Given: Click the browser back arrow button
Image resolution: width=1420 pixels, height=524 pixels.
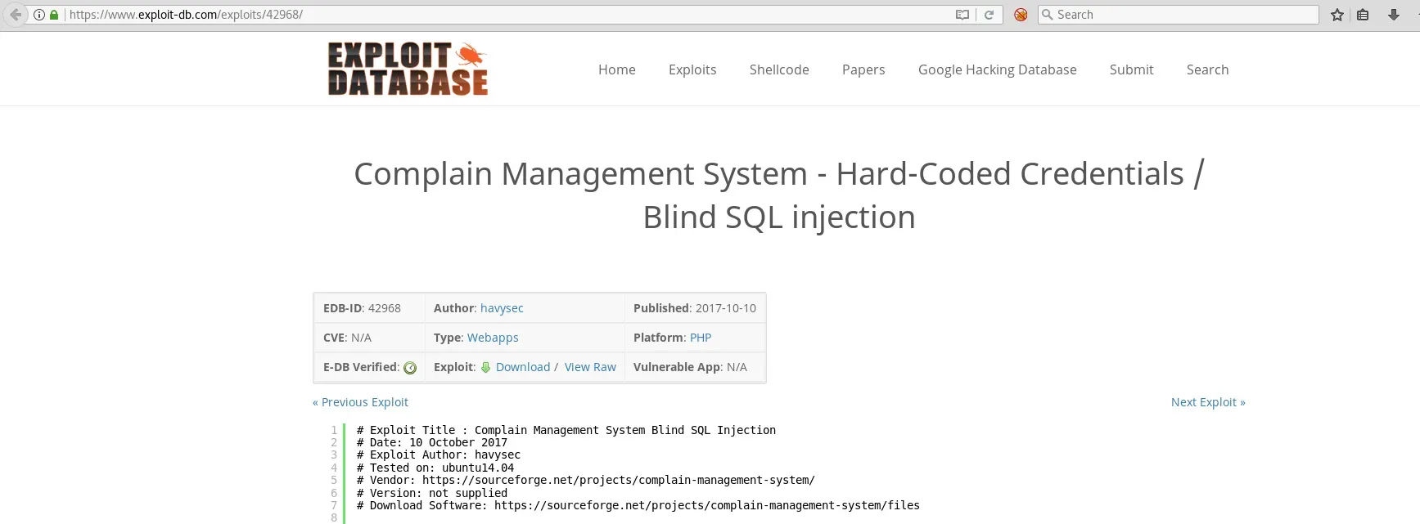Looking at the screenshot, I should point(16,15).
